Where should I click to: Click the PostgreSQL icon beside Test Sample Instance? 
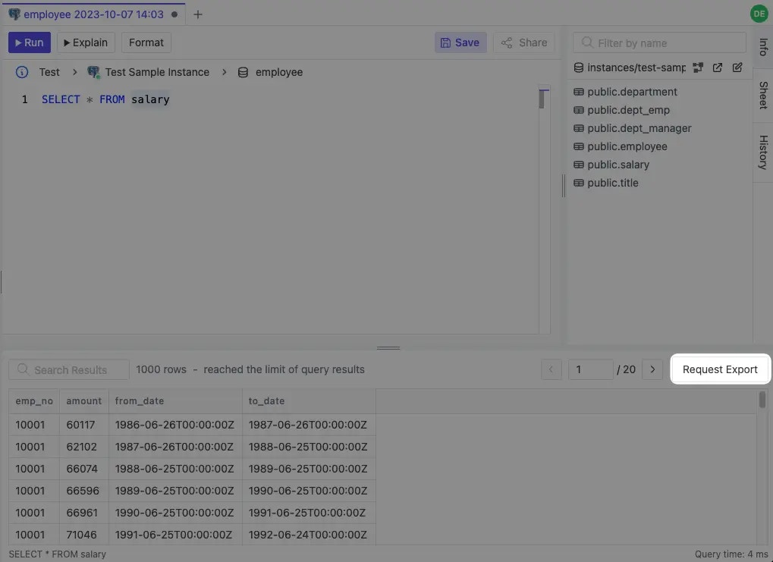[93, 72]
